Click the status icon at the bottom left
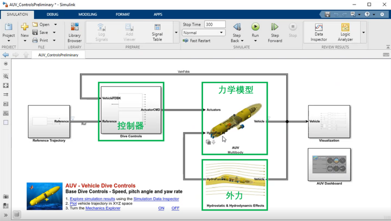The height and width of the screenshot is (221, 391). click(x=17, y=214)
